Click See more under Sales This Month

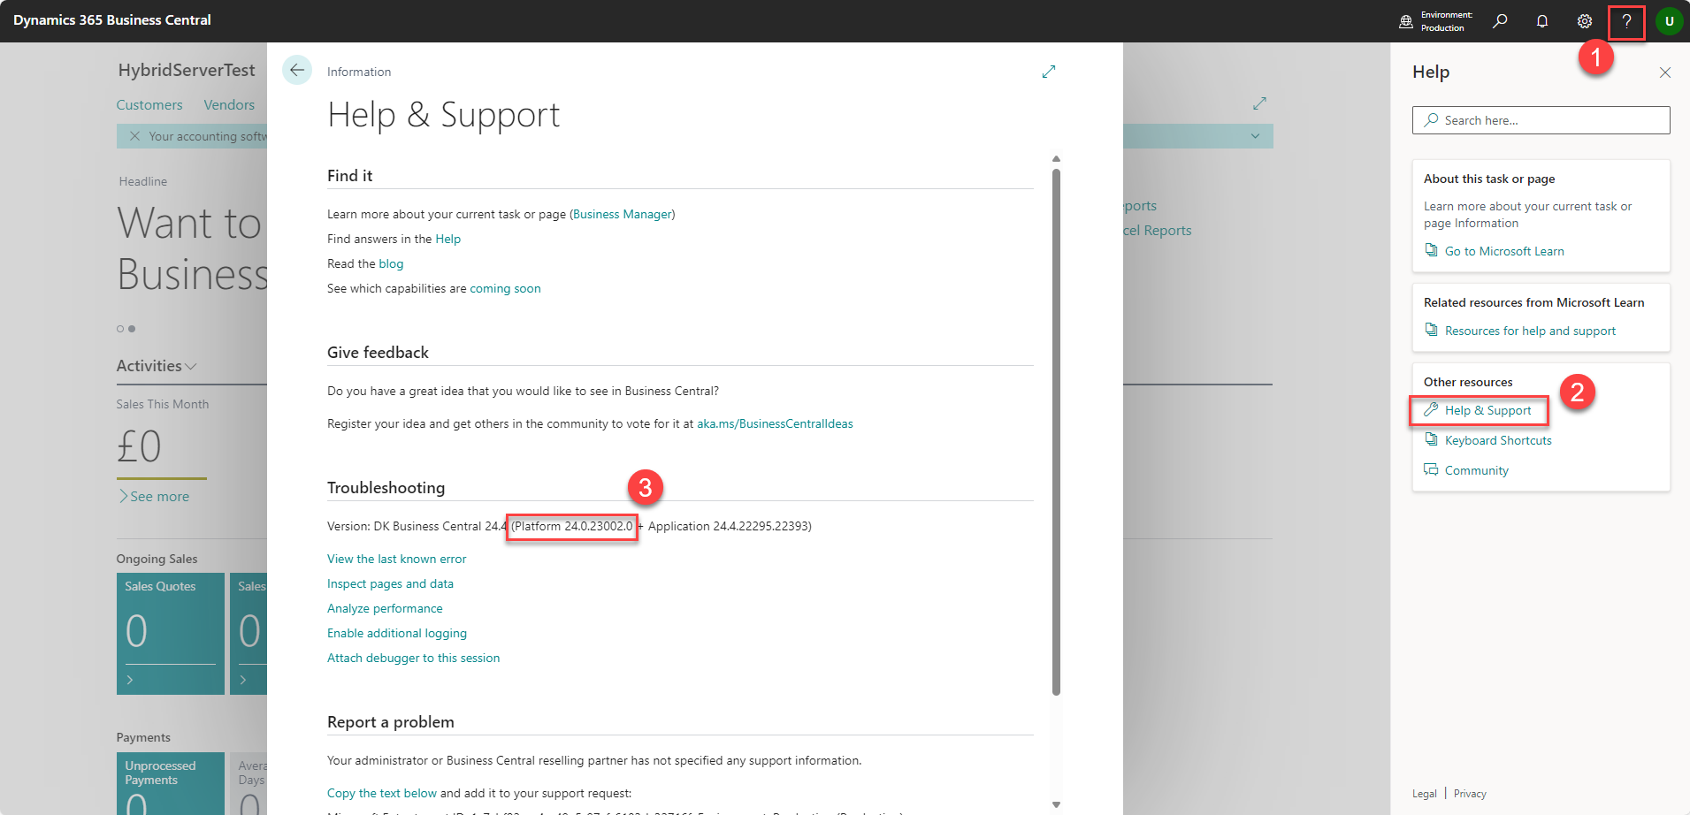pos(155,497)
